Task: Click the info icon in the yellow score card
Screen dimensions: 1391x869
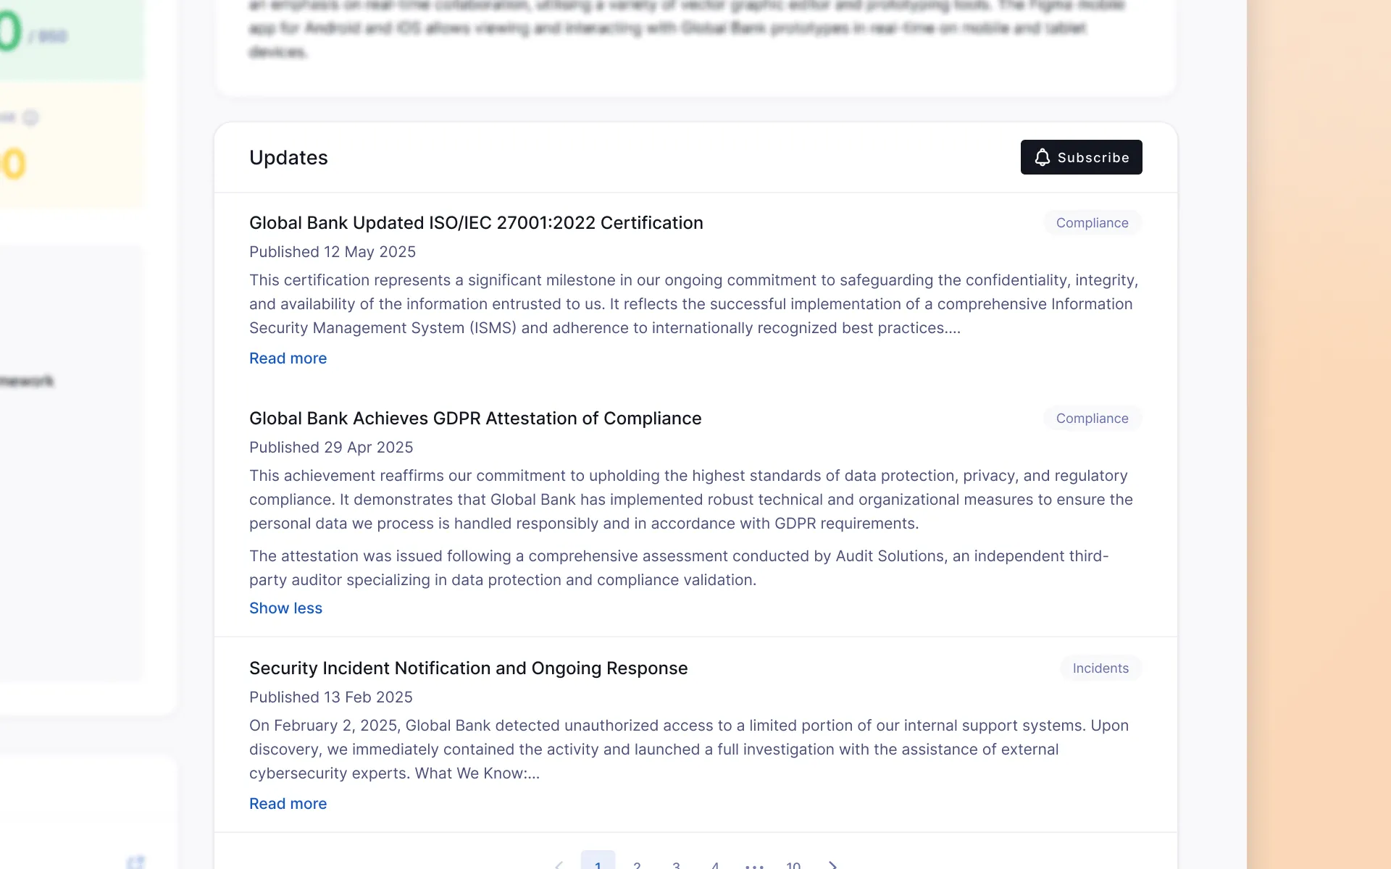Action: tap(30, 117)
